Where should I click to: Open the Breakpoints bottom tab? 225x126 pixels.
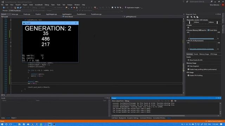(122, 118)
